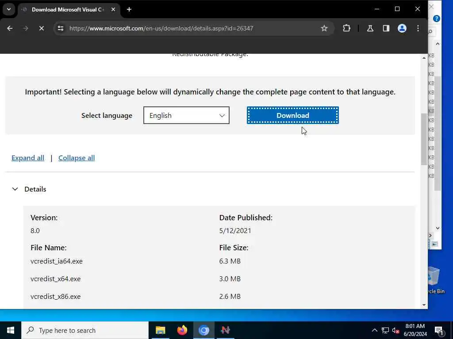Open the site information icon in address bar

point(60,28)
